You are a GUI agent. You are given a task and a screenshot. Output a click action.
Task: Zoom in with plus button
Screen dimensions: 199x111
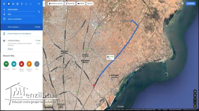pos(195,99)
